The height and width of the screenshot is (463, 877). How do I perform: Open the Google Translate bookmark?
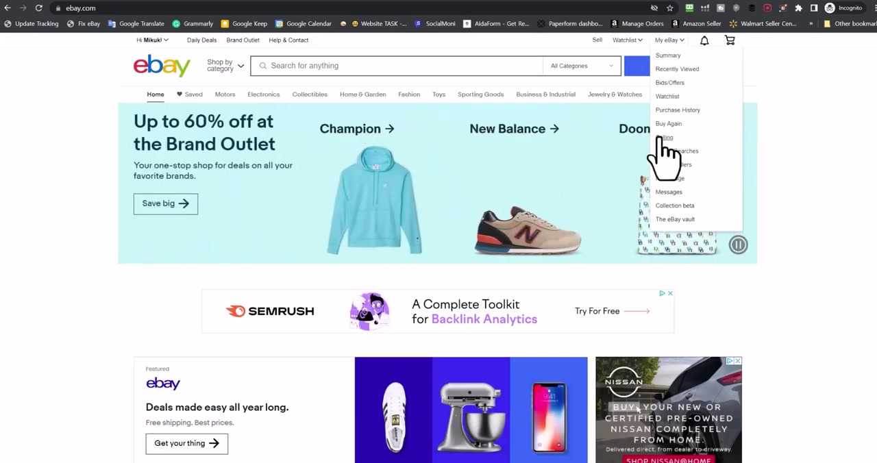point(136,24)
